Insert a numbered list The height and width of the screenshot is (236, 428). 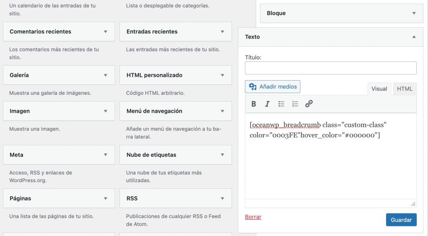pos(295,104)
